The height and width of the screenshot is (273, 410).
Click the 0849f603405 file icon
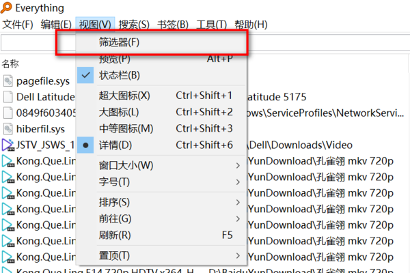[8, 113]
